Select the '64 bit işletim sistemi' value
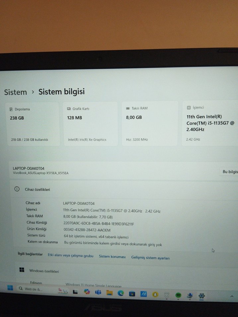The image size is (238, 317). click(96, 236)
